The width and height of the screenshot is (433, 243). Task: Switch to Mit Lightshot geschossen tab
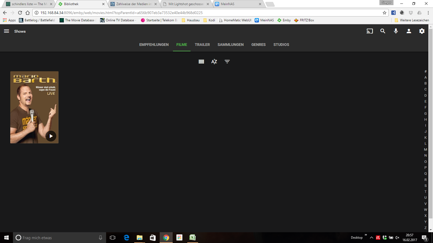point(187,4)
